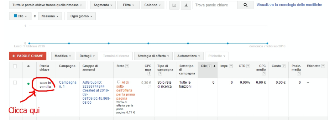Open the Colonne dropdown
Viewport: 335px width, 130px height.
[152, 5]
